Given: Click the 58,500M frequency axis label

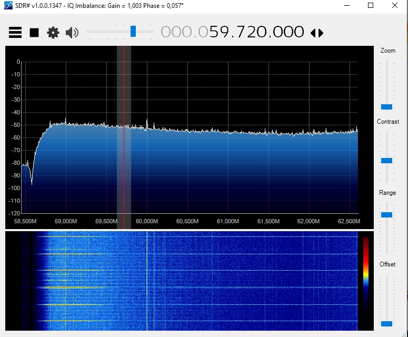Looking at the screenshot, I should point(25,222).
